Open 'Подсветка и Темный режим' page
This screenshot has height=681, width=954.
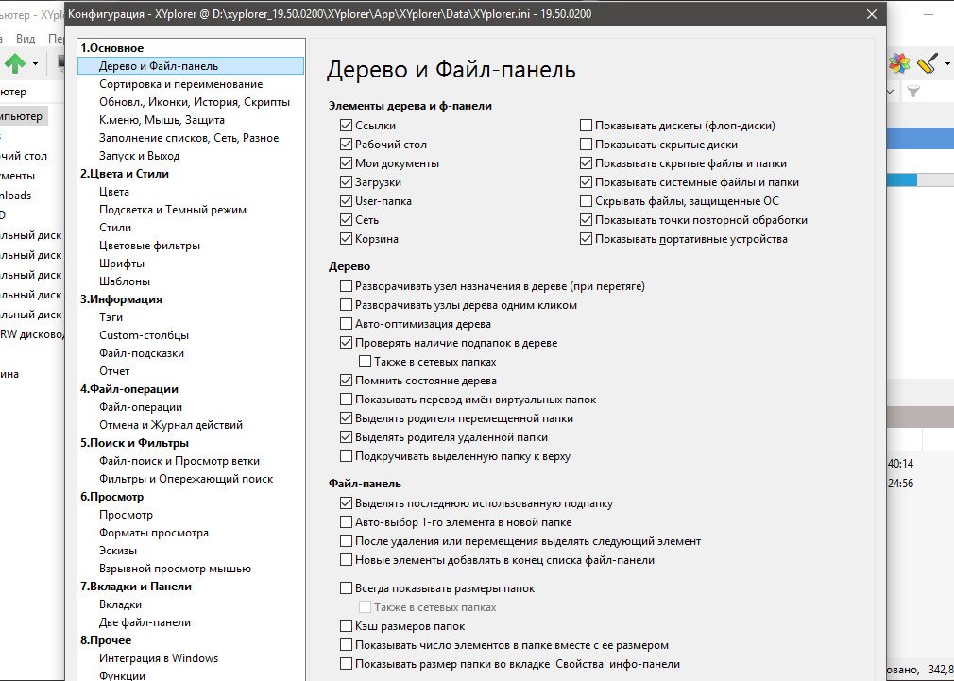click(173, 210)
